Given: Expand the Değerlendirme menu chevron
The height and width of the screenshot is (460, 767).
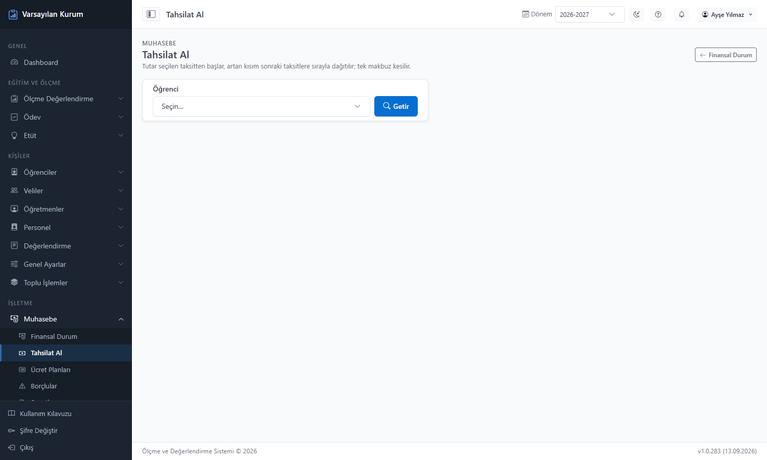Looking at the screenshot, I should 121,246.
